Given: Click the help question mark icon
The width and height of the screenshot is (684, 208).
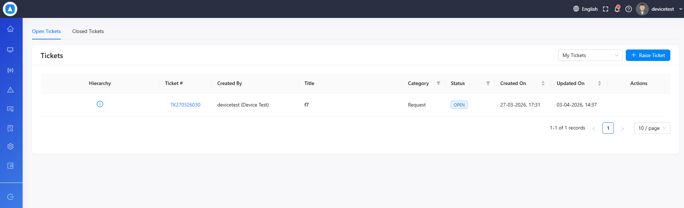Looking at the screenshot, I should 629,9.
